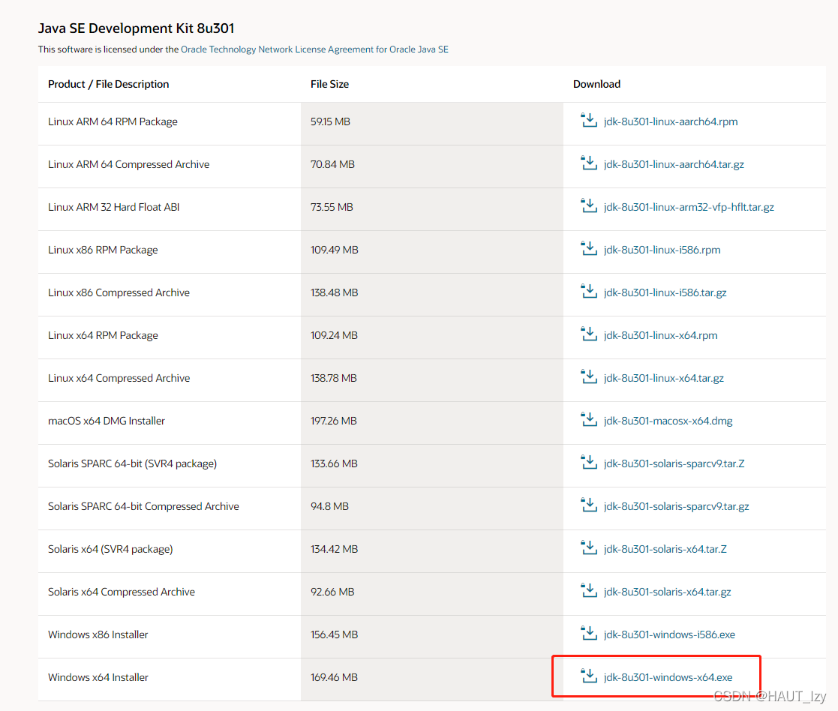Download jdk-8u301-linux-aarch64.rpm file link
838x711 pixels.
point(671,121)
